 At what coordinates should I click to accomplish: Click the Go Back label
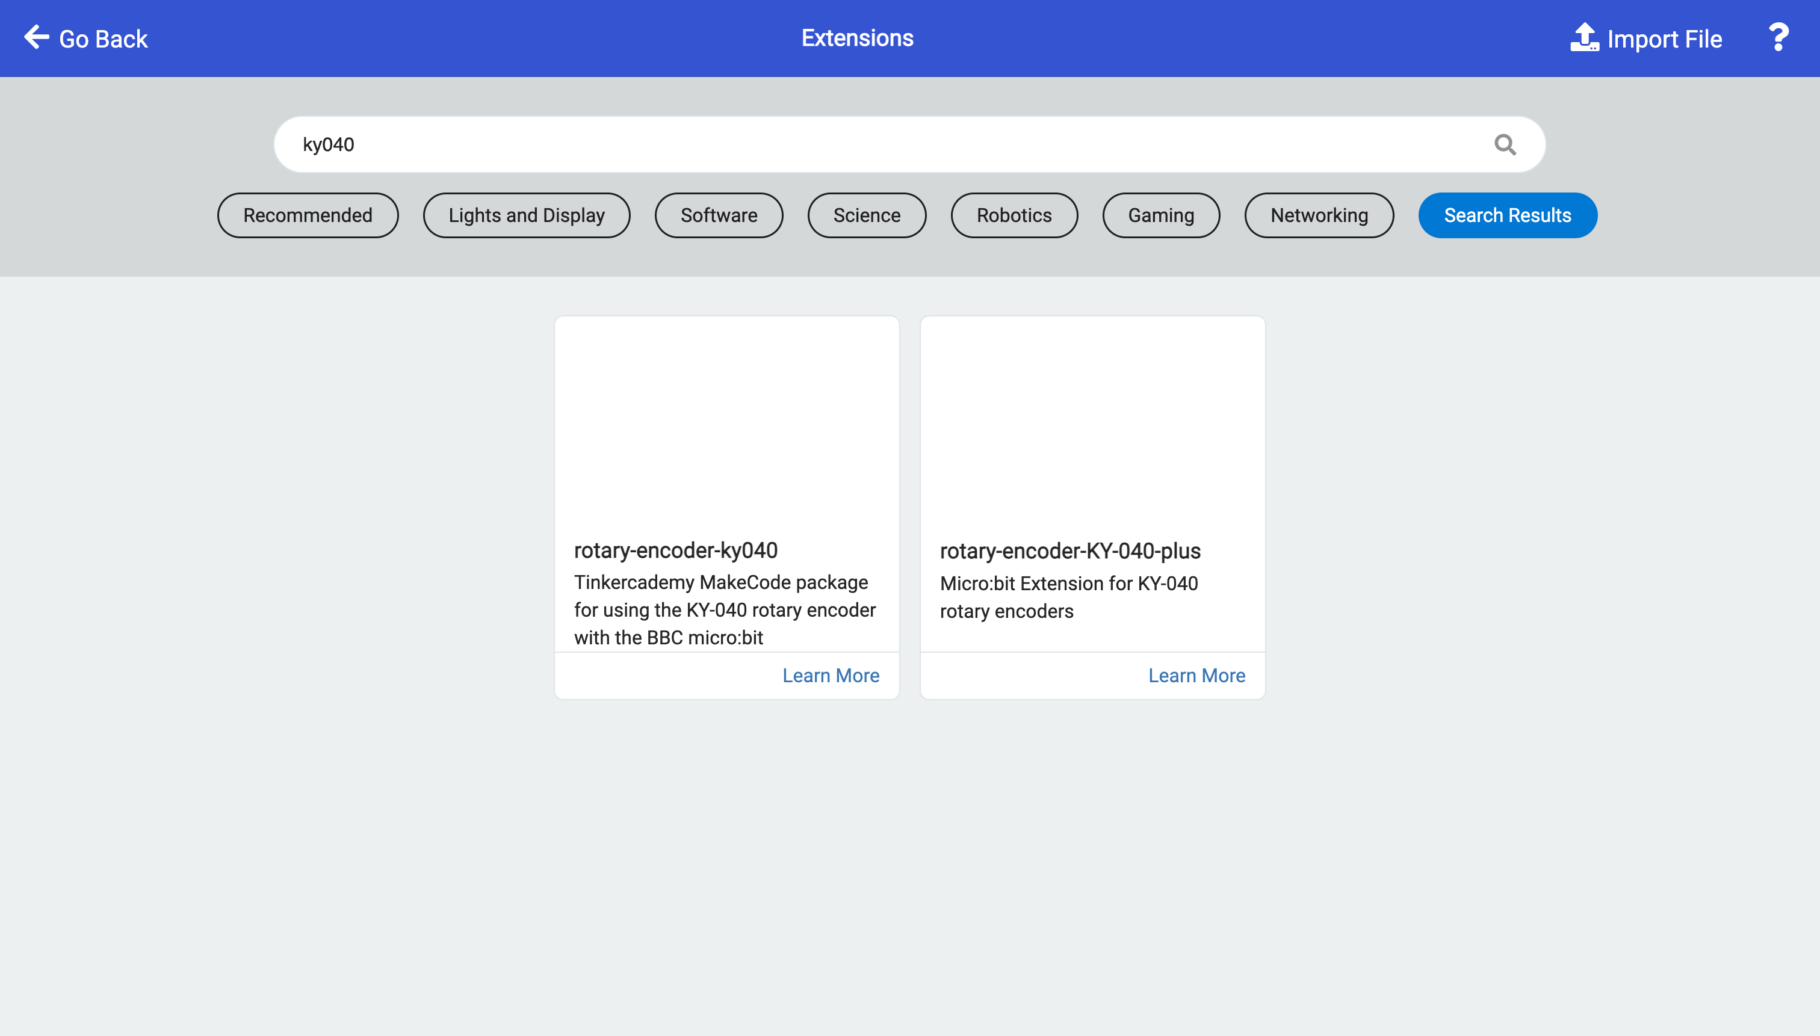(103, 39)
